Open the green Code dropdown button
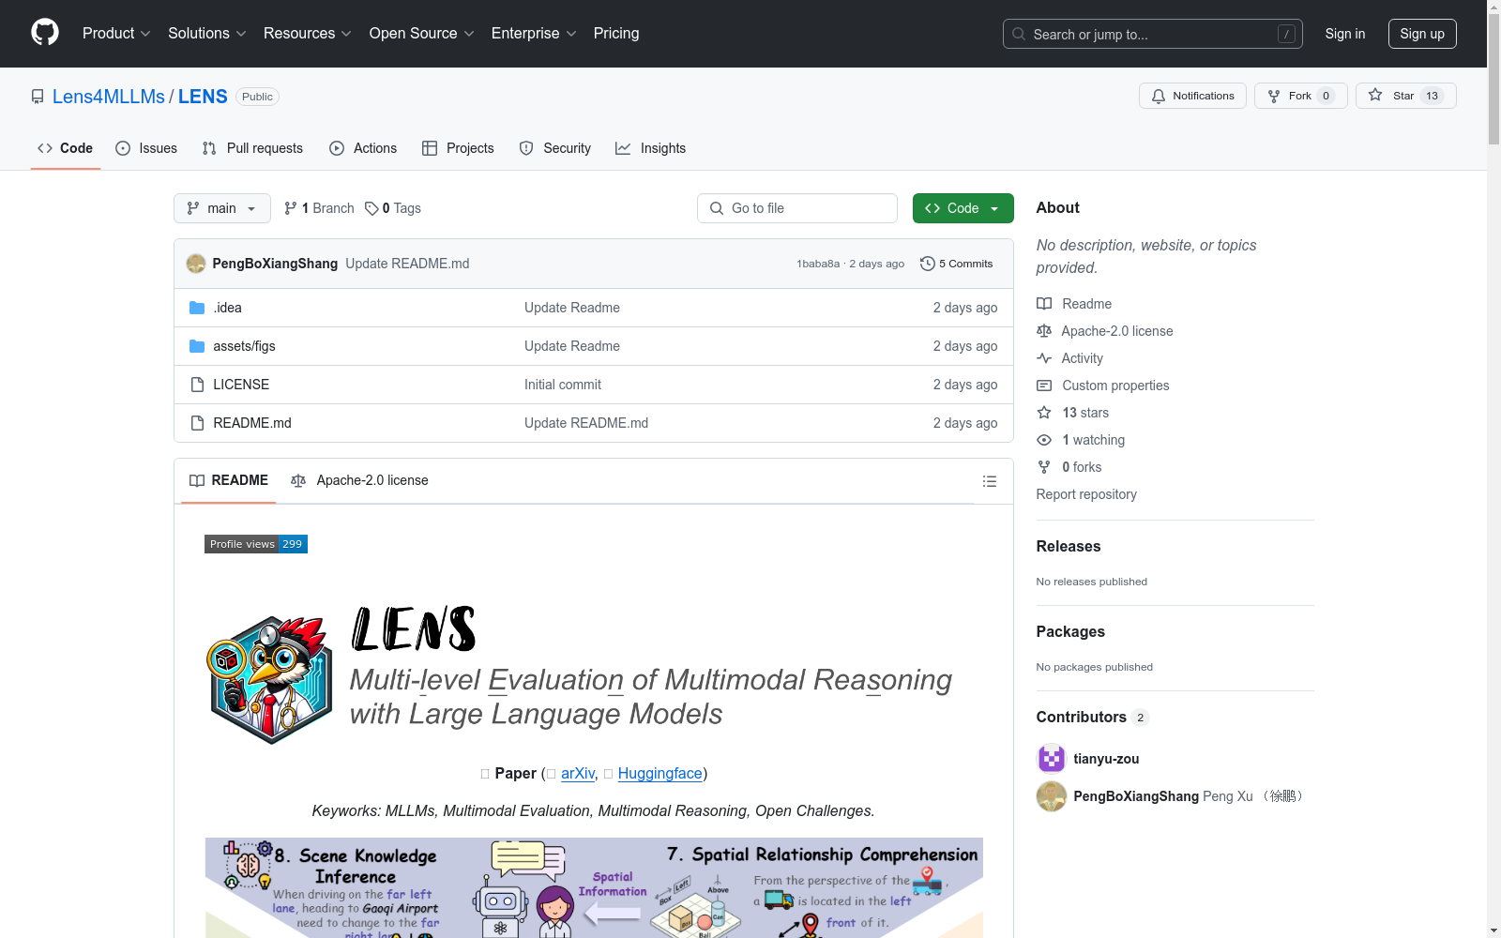This screenshot has height=938, width=1501. (x=963, y=208)
